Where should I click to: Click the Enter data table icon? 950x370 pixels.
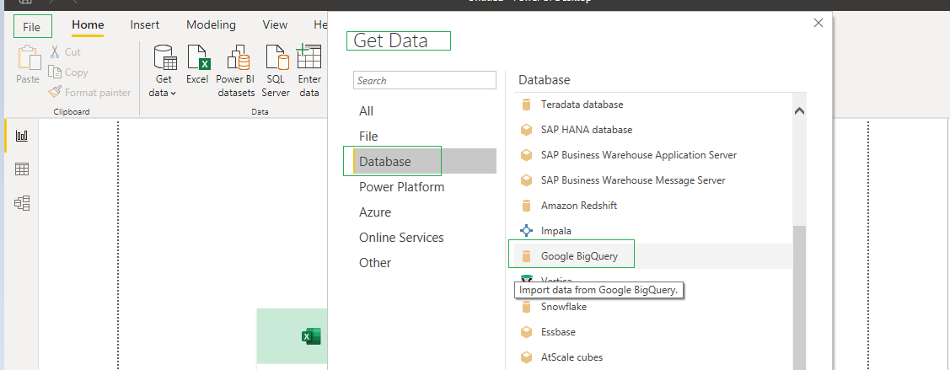309,71
